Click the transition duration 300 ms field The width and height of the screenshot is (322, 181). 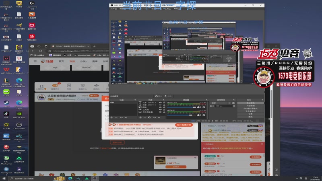pyautogui.click(x=223, y=106)
